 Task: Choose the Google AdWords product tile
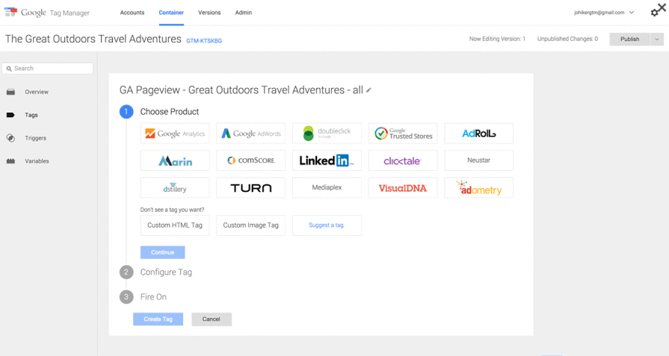251,134
